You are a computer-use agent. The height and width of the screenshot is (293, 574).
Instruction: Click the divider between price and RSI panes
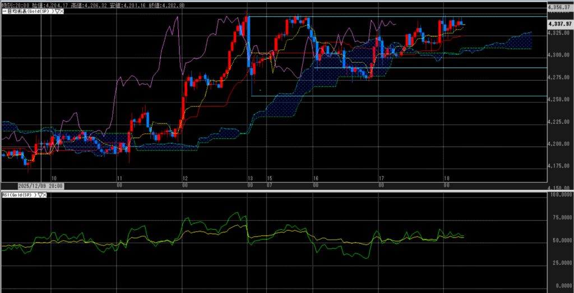pos(280,190)
